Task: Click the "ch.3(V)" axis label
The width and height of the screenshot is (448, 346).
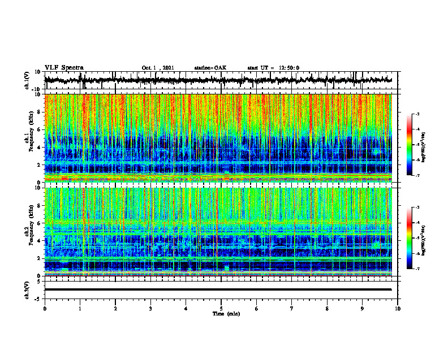Action: pyautogui.click(x=27, y=290)
